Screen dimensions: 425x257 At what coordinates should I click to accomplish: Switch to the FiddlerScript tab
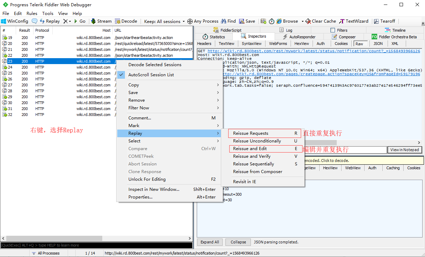click(x=227, y=30)
